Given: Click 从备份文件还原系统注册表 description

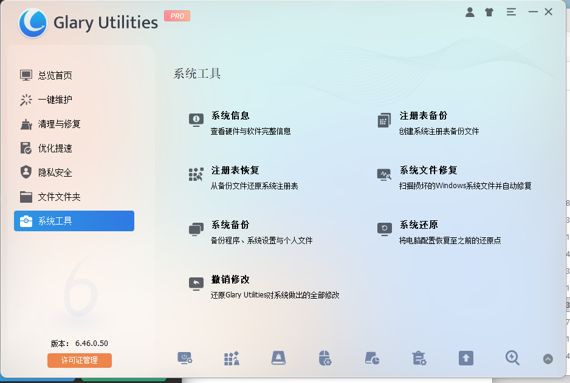Looking at the screenshot, I should 254,186.
